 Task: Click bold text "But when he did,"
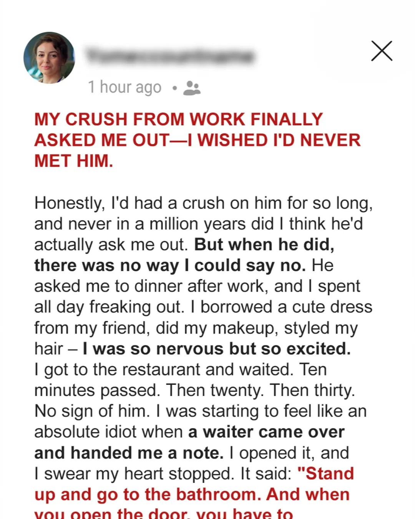[264, 245]
